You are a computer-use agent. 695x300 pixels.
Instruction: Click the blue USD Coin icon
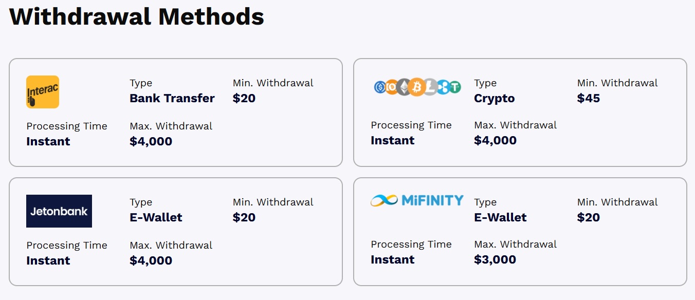[x=380, y=87]
